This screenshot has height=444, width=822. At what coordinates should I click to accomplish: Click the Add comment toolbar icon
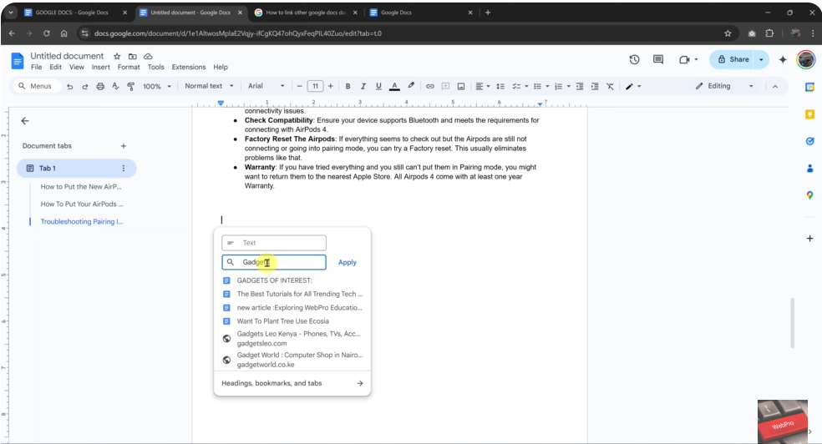(x=445, y=87)
